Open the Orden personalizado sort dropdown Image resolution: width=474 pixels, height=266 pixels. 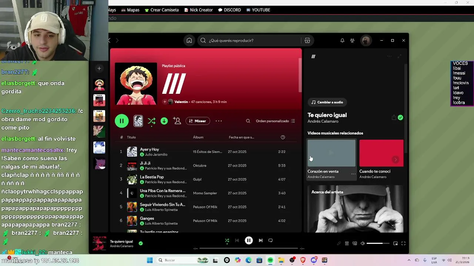click(275, 121)
